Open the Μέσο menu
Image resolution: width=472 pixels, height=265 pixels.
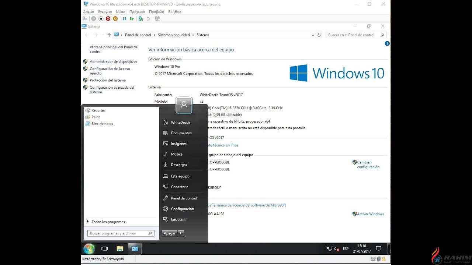pos(121,12)
